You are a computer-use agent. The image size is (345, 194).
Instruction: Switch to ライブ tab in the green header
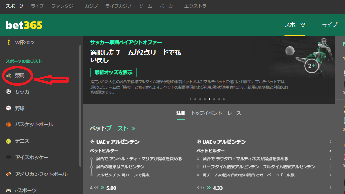(x=329, y=25)
